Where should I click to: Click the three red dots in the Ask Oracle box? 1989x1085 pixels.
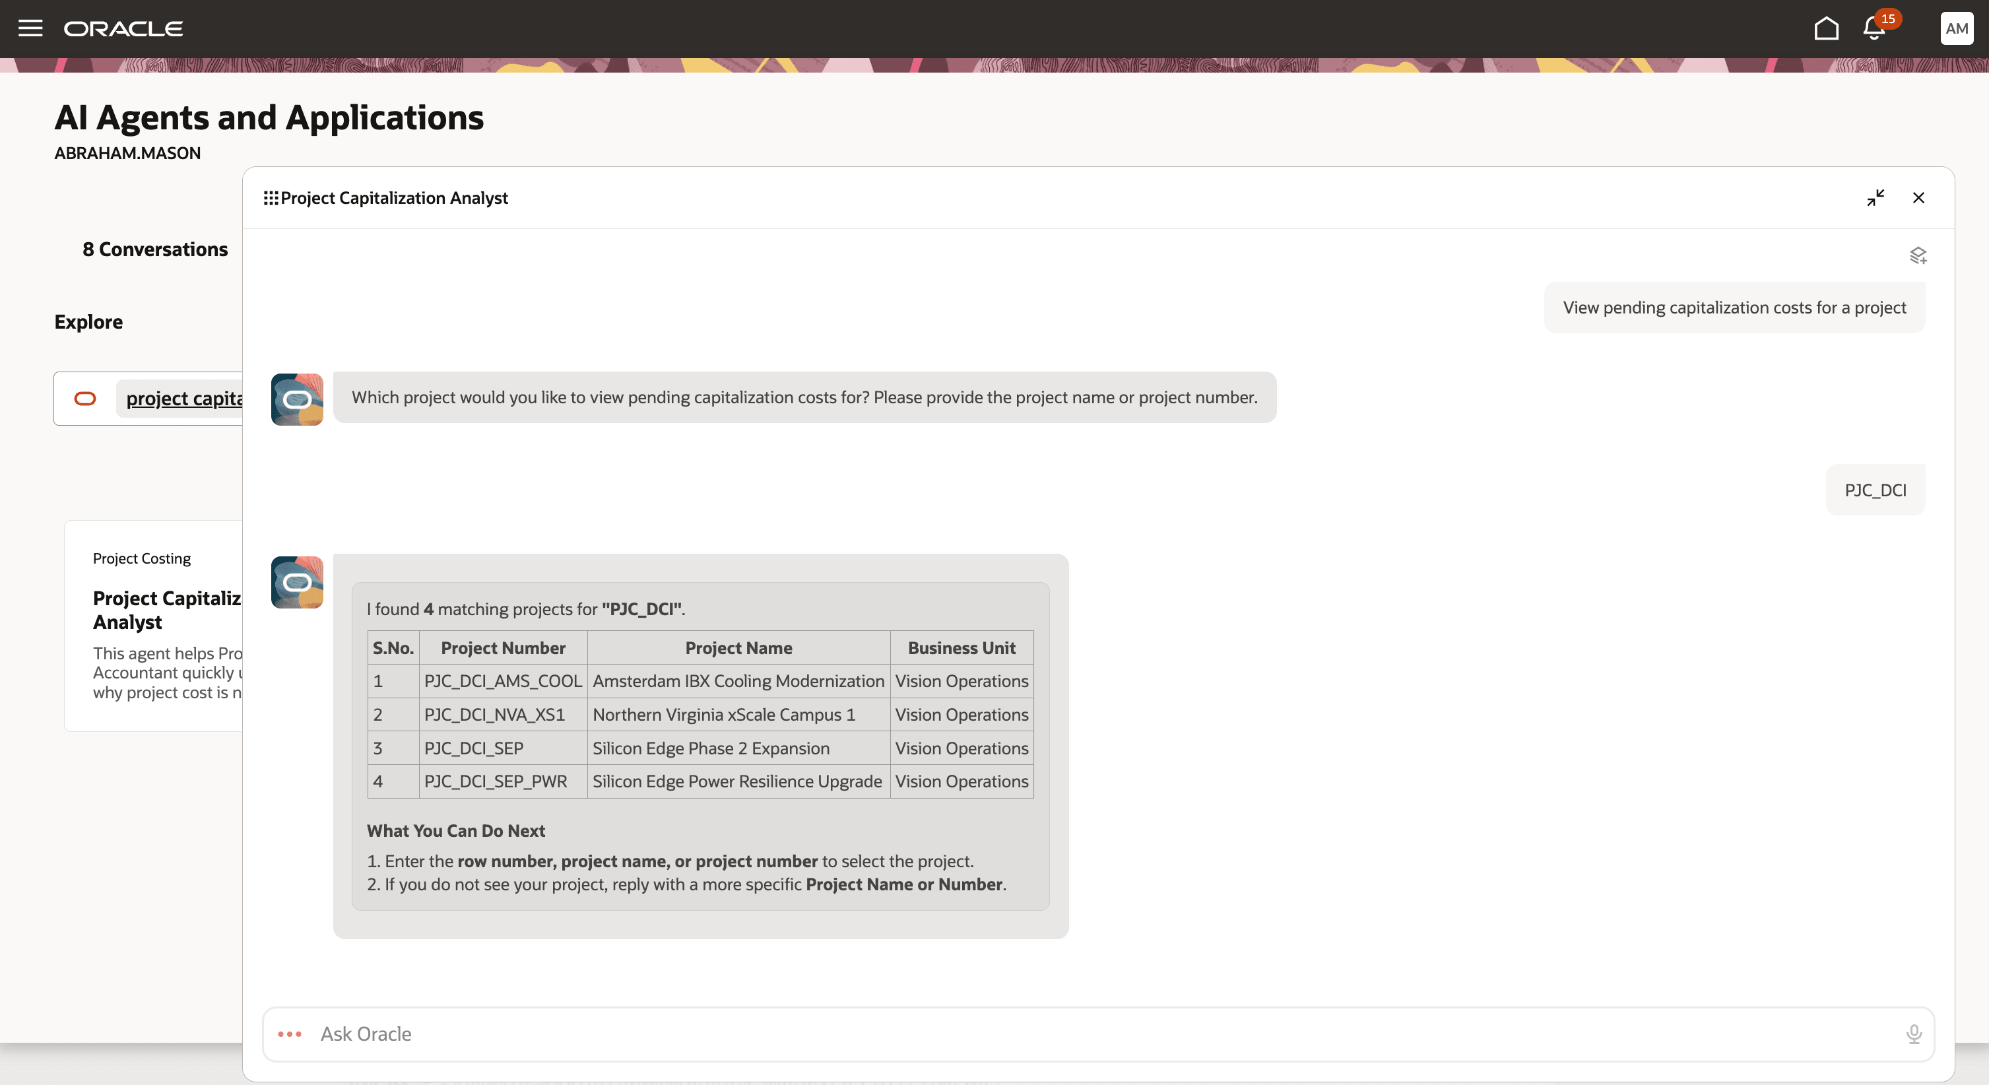coord(290,1034)
